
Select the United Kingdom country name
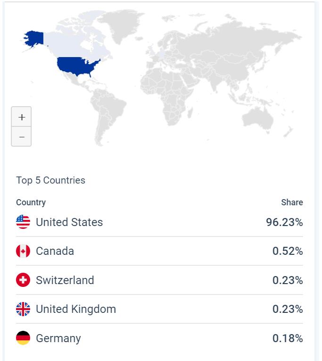[76, 310]
